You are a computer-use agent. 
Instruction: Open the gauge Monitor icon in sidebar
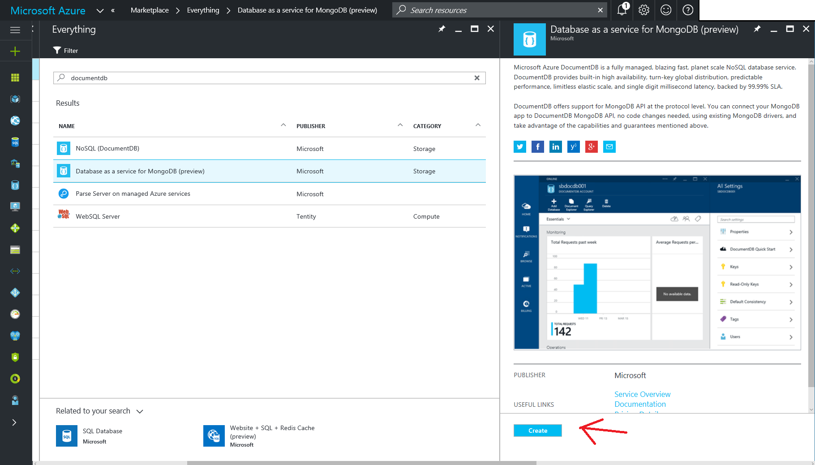(x=15, y=314)
